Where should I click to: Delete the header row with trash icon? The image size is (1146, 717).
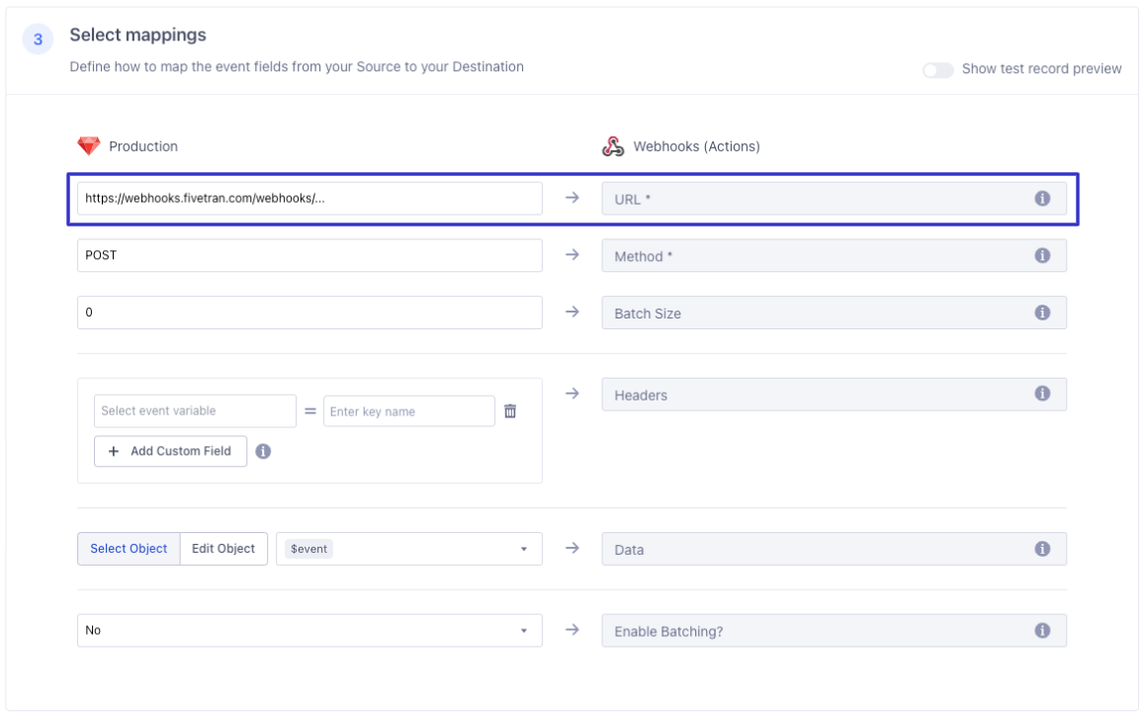510,411
